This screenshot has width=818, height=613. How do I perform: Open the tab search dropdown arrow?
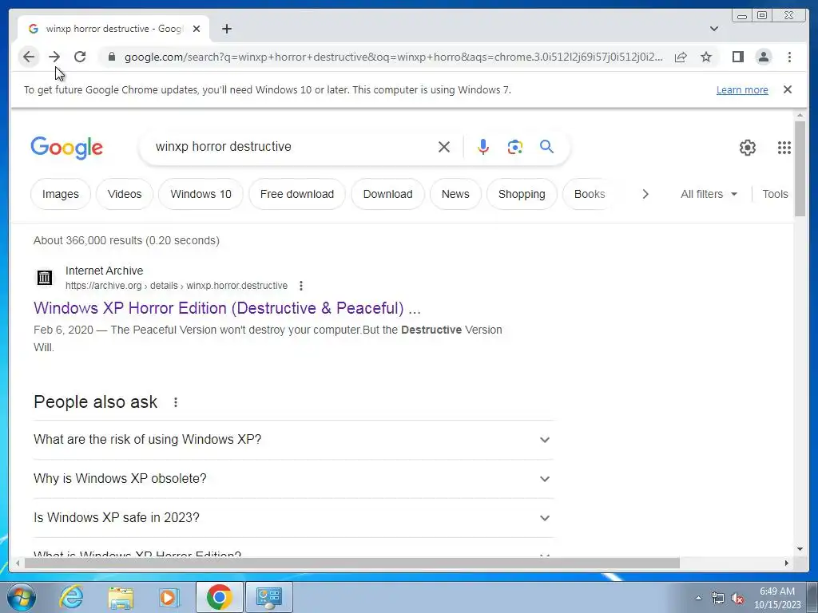[x=714, y=29]
